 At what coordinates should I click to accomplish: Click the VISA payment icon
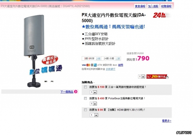point(84,65)
